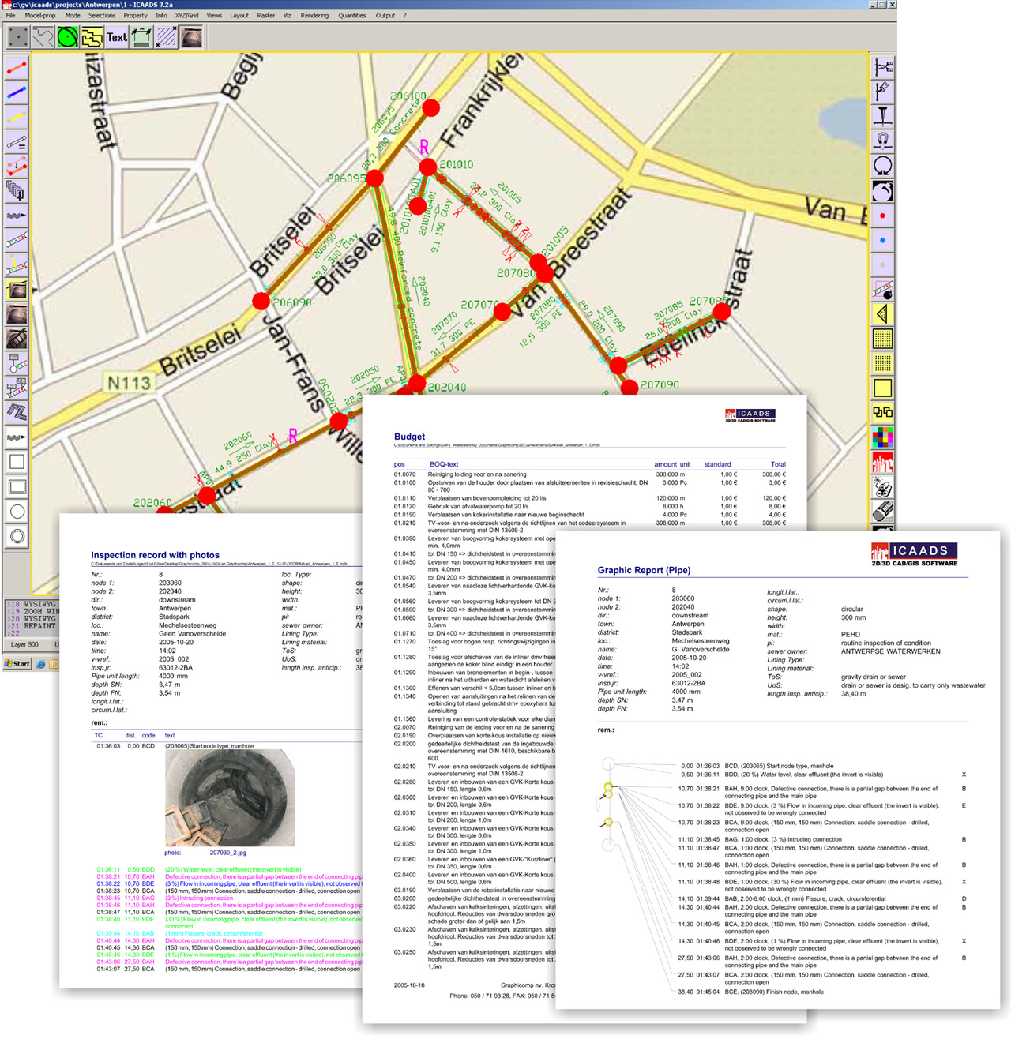
Task: Activate the Text tool
Action: (x=117, y=36)
